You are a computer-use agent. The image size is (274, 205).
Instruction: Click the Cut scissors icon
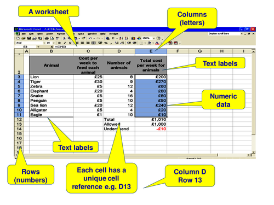point(64,38)
